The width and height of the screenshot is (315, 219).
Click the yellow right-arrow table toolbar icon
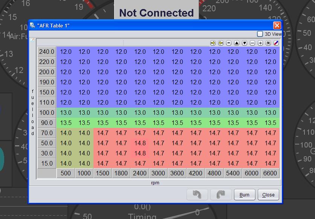(213, 43)
